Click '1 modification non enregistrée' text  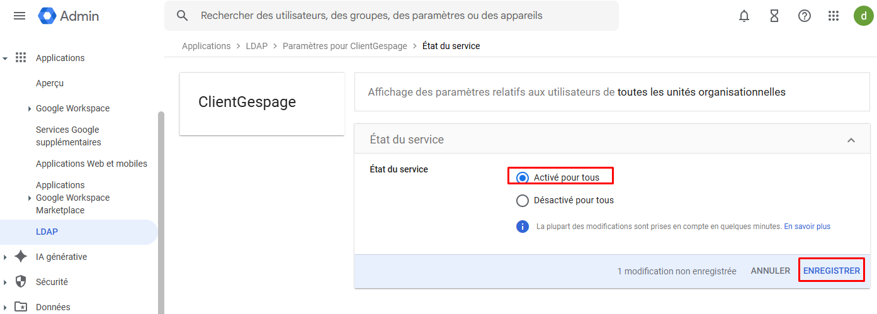tap(677, 271)
